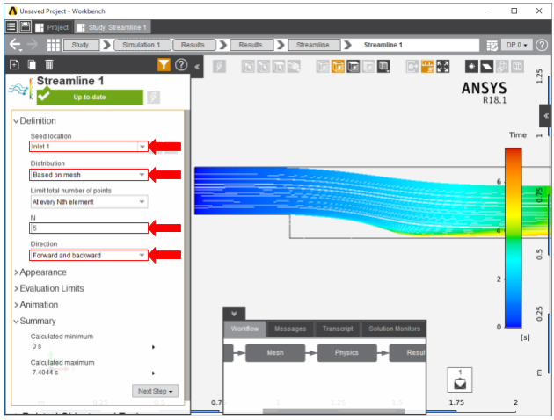Collapse the left properties panel chevron
This screenshot has height=420, width=554.
tap(197, 67)
